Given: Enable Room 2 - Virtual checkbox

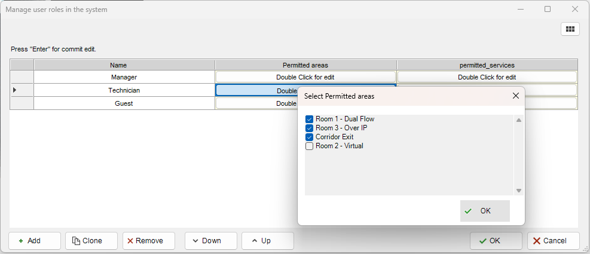Looking at the screenshot, I should pyautogui.click(x=309, y=146).
